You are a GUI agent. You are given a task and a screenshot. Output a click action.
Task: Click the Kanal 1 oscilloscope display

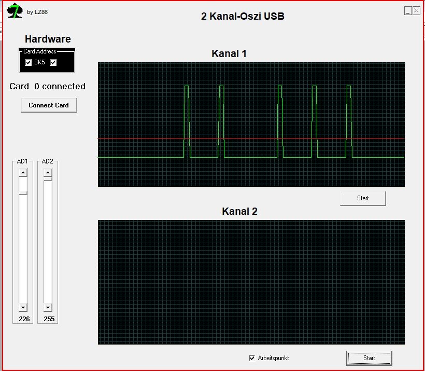point(251,125)
